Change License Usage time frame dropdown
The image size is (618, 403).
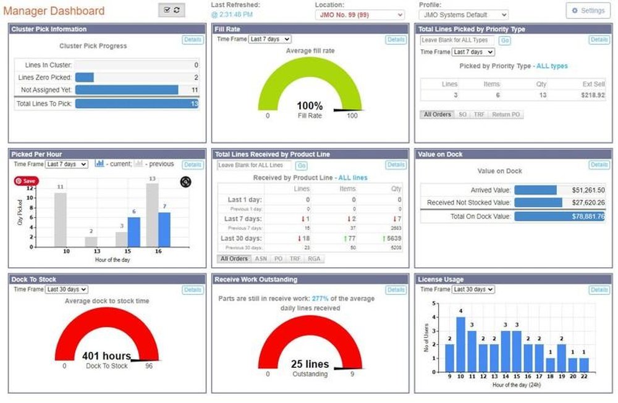[x=473, y=289]
